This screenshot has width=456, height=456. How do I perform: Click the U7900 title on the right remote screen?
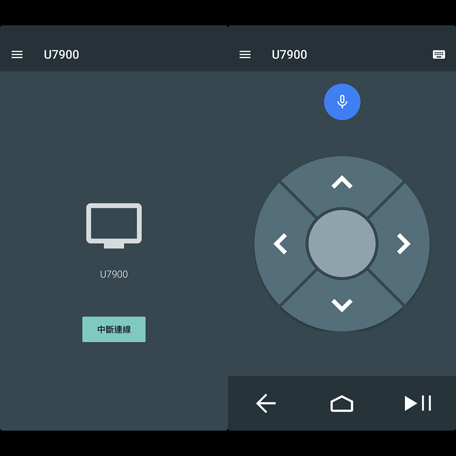click(x=290, y=54)
